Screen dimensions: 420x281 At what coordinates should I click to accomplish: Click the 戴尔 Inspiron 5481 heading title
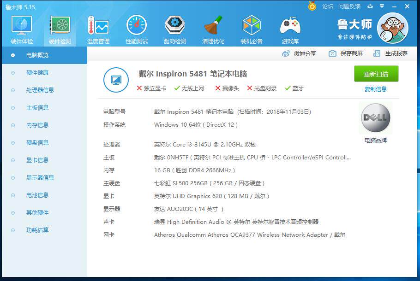point(192,74)
